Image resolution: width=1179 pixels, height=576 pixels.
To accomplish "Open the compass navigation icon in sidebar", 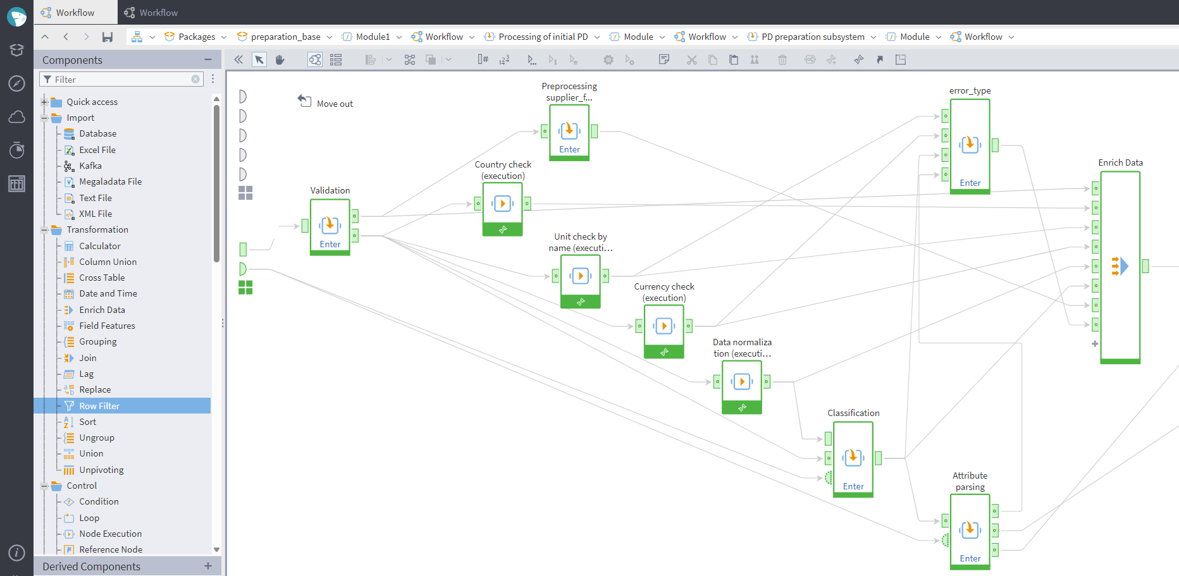I will 16,83.
